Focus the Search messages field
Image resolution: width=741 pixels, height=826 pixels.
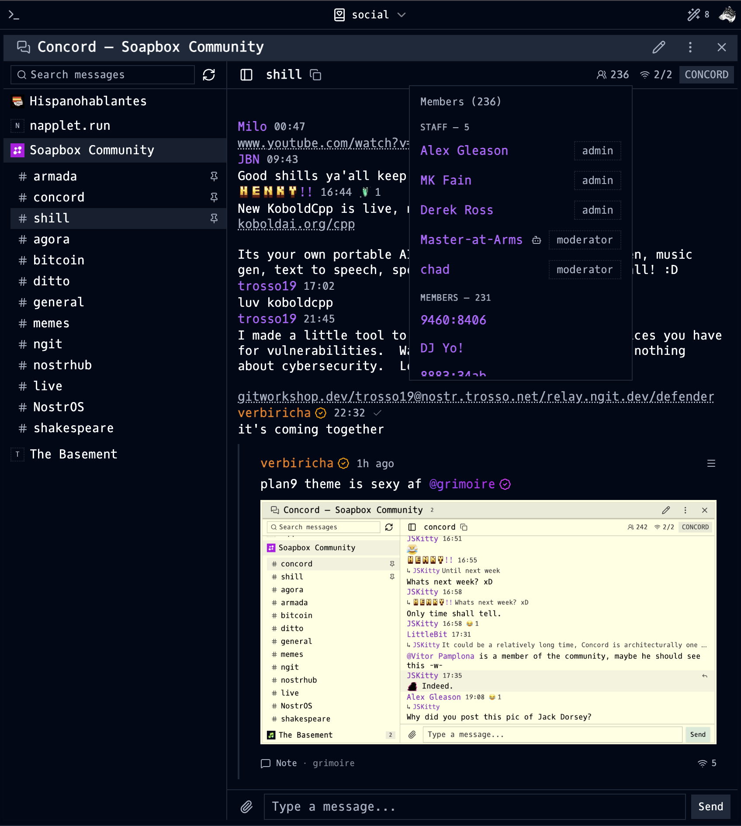(103, 75)
